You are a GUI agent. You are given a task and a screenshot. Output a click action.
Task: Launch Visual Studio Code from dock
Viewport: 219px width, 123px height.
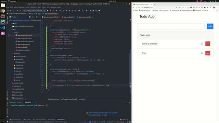pyautogui.click(x=3, y=28)
